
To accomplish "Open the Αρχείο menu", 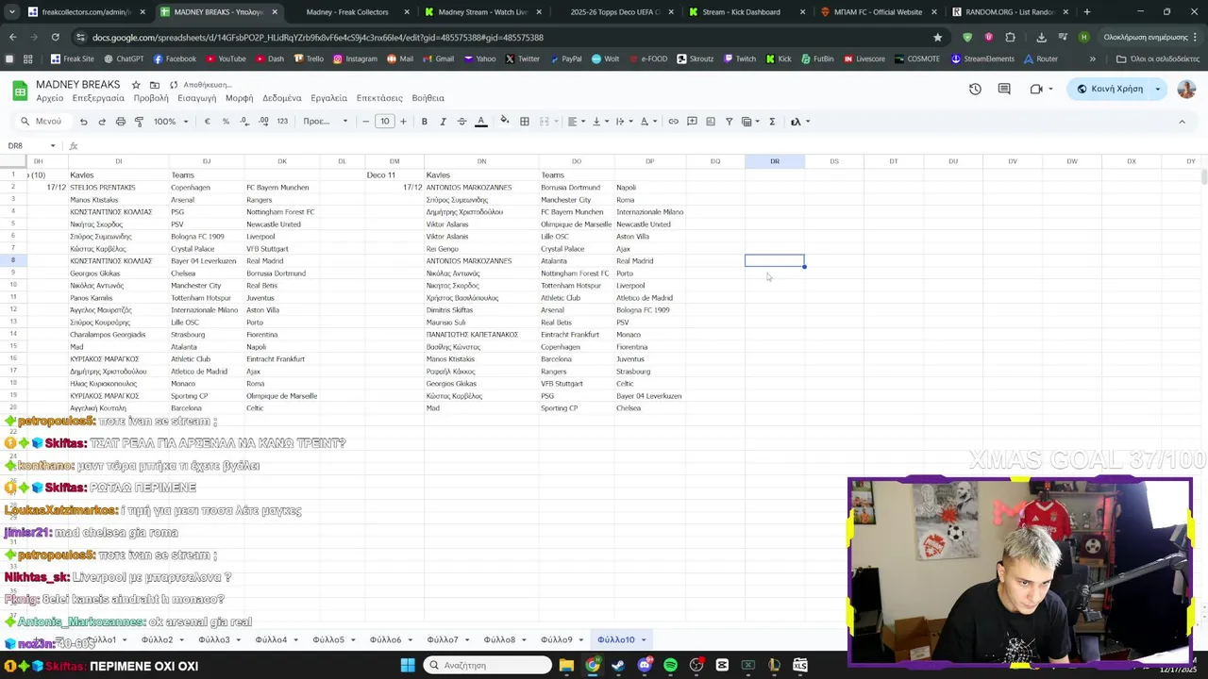I will (x=50, y=98).
